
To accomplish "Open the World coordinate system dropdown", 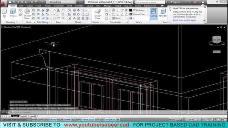I will point(120,18).
